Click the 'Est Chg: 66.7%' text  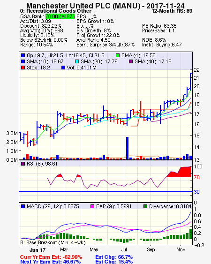coord(114,257)
